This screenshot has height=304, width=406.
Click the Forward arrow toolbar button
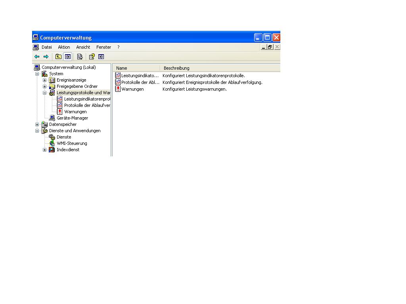46,57
